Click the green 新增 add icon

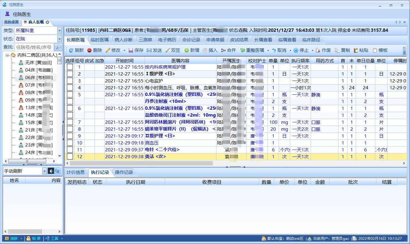click(x=186, y=50)
